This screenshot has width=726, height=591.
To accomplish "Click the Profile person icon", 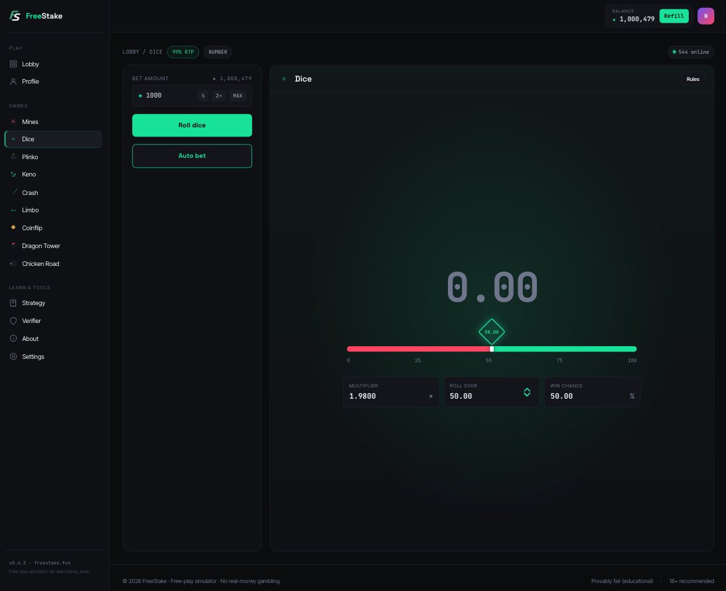I will coord(13,82).
